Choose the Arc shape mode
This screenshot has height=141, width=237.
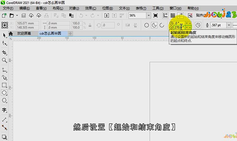click(x=162, y=25)
